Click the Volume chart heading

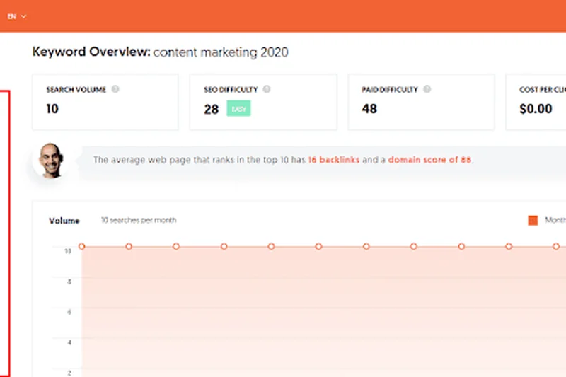point(64,221)
